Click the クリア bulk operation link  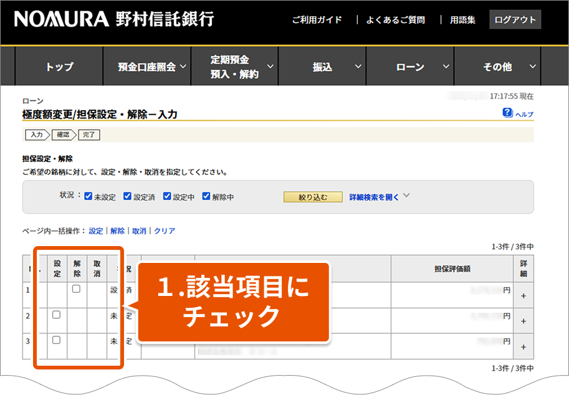click(165, 231)
